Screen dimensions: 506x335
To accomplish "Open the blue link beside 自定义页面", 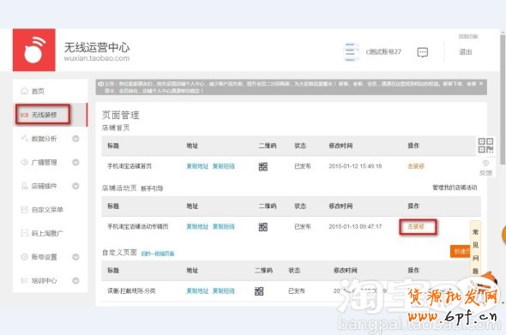I will pos(158,254).
